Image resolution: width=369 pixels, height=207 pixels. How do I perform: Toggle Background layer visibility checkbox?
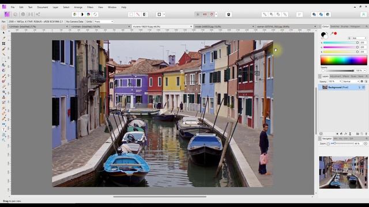coord(363,87)
